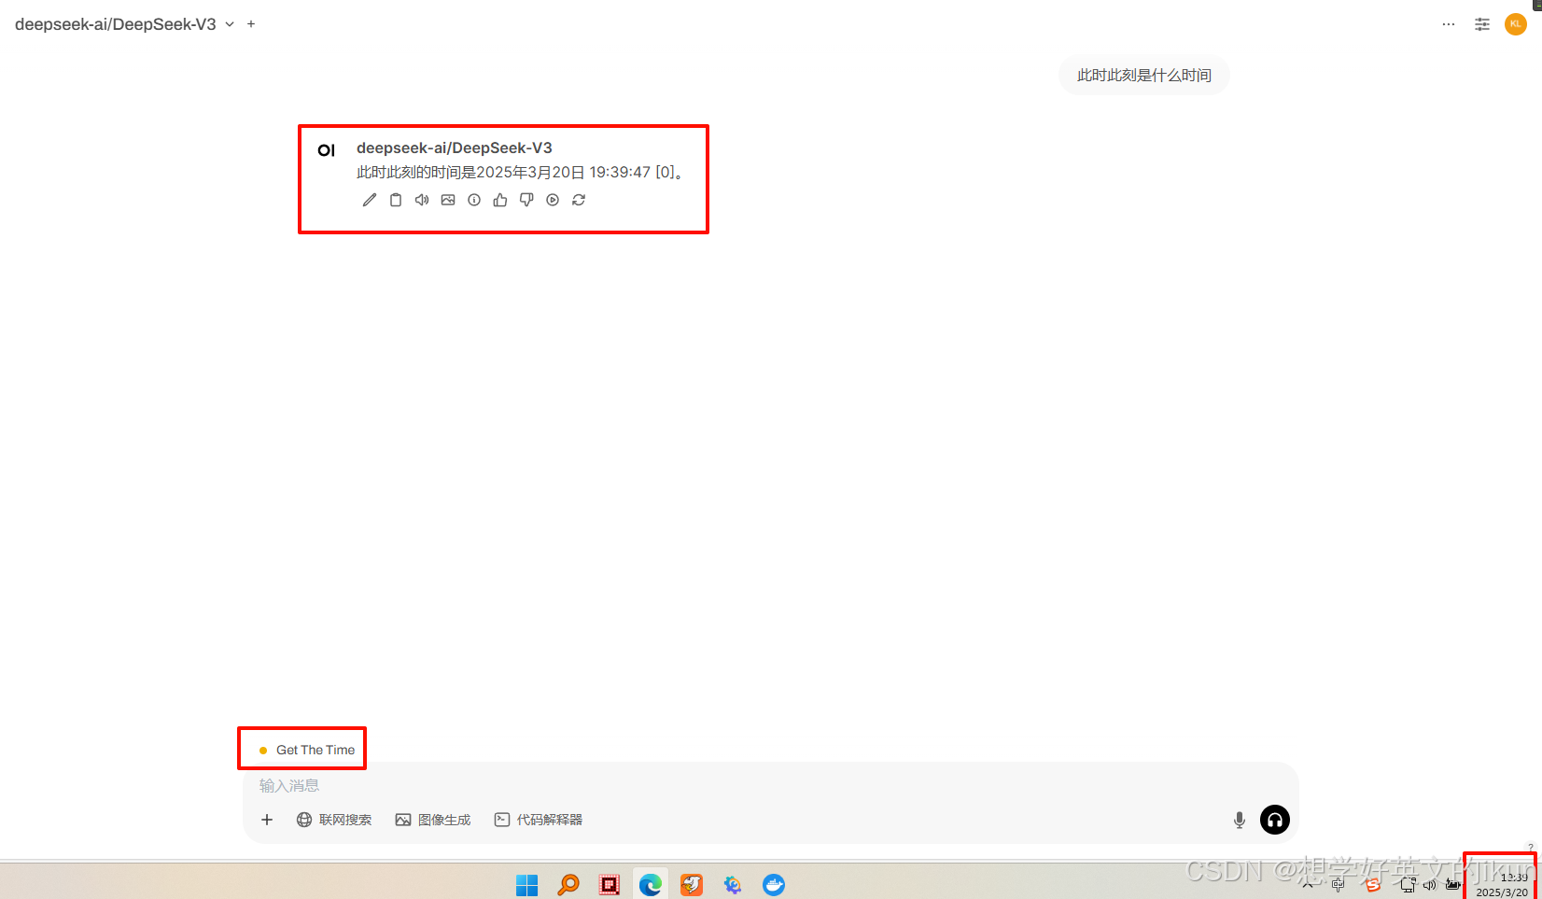
Task: Toggle 代码解释器 code interpreter
Action: (x=539, y=820)
